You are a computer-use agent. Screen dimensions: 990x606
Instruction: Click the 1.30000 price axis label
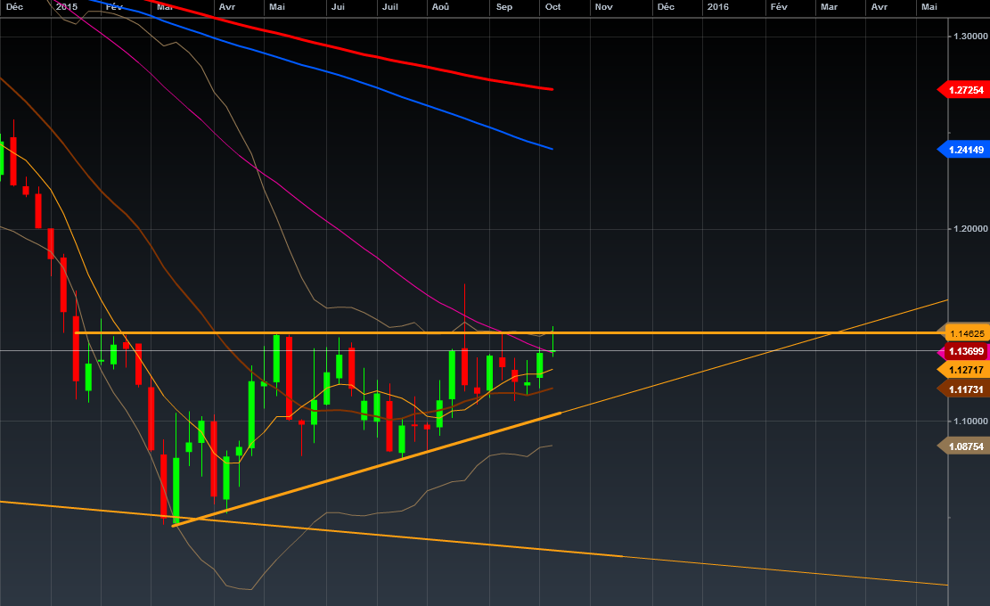pos(970,37)
